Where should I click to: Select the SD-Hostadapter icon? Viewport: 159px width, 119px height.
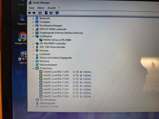pyautogui.click(x=37, y=100)
